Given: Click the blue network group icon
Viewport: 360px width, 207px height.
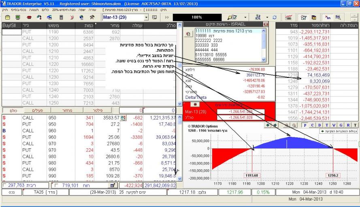Looking at the screenshot, I should click(258, 17).
